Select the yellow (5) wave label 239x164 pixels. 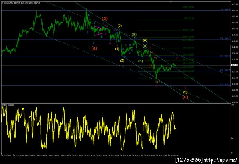(x=185, y=92)
